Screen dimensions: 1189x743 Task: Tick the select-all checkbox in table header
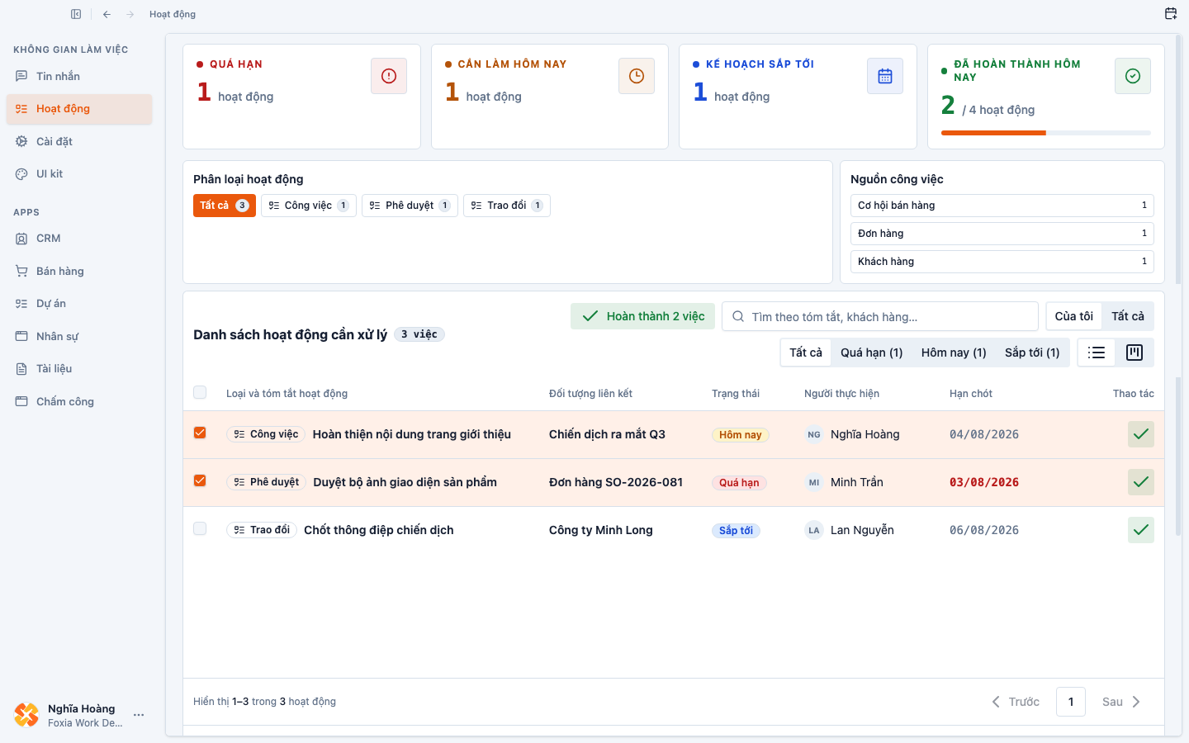click(200, 393)
